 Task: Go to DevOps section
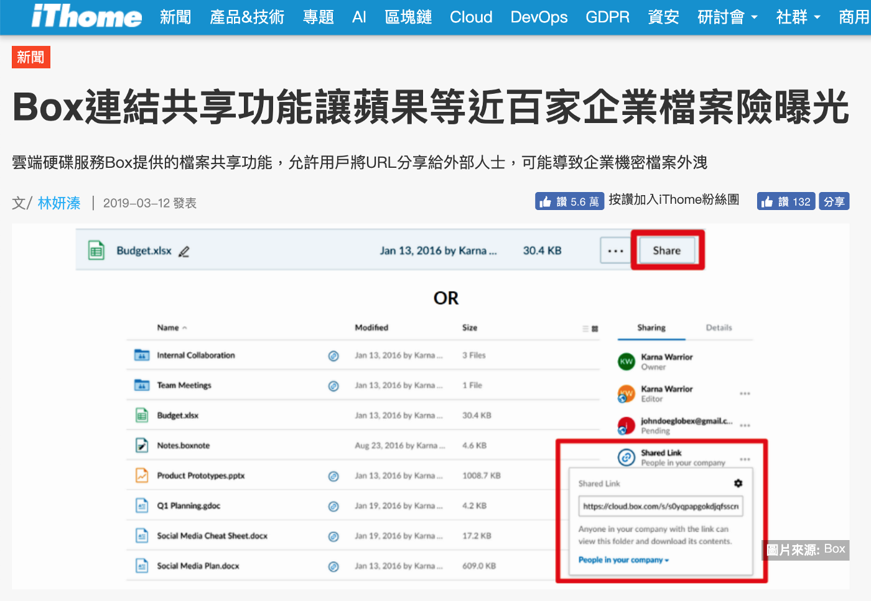(x=539, y=17)
